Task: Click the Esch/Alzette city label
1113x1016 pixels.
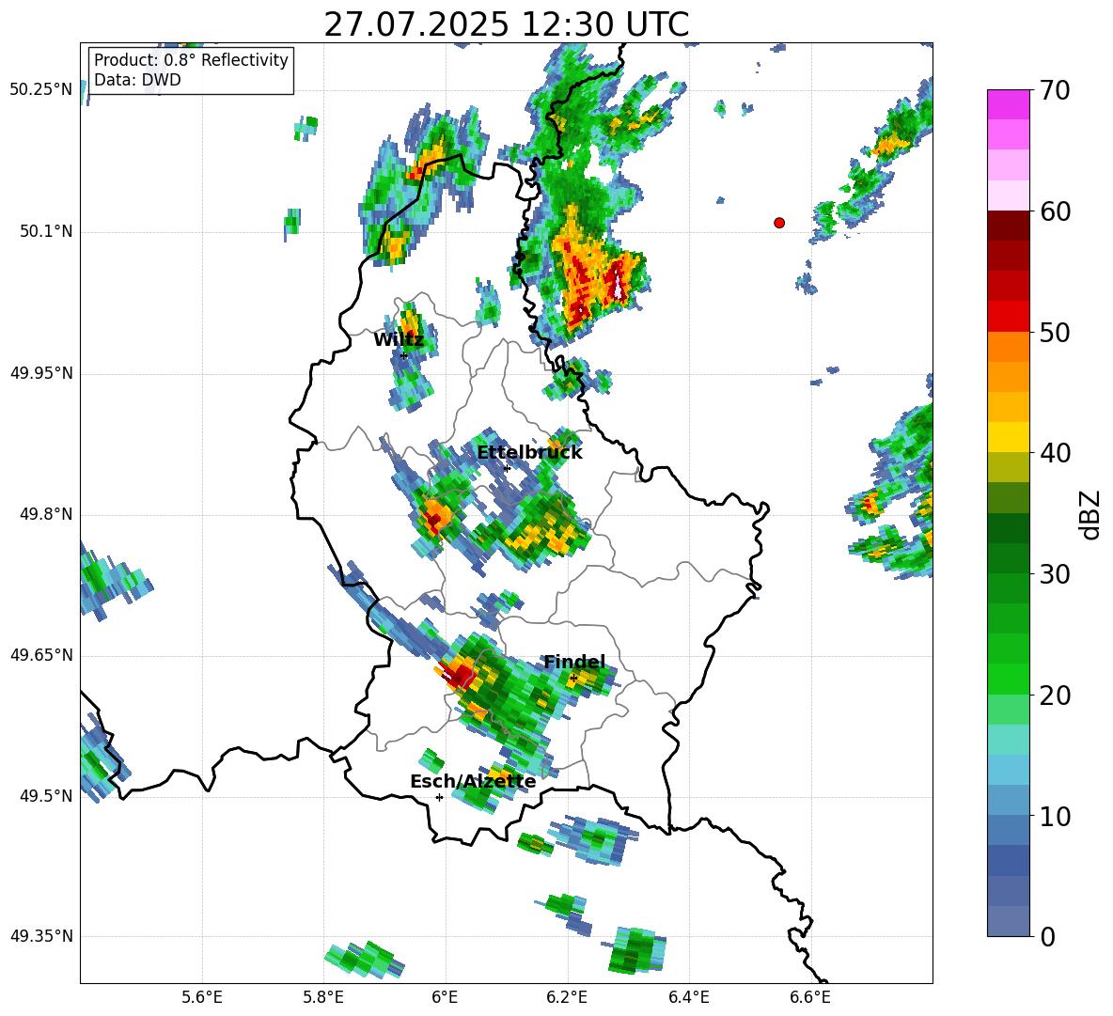Action: [473, 781]
